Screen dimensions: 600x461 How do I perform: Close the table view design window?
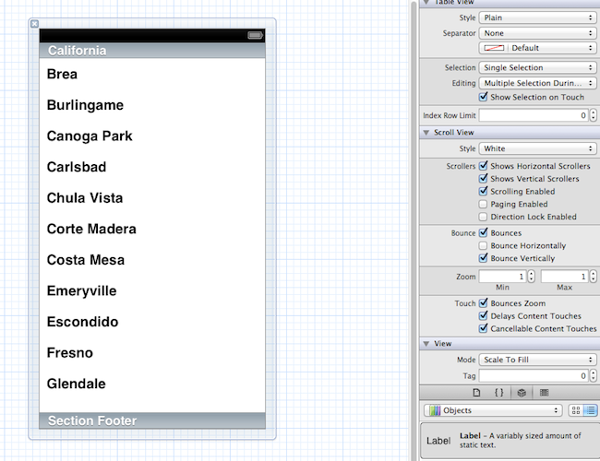pos(34,24)
